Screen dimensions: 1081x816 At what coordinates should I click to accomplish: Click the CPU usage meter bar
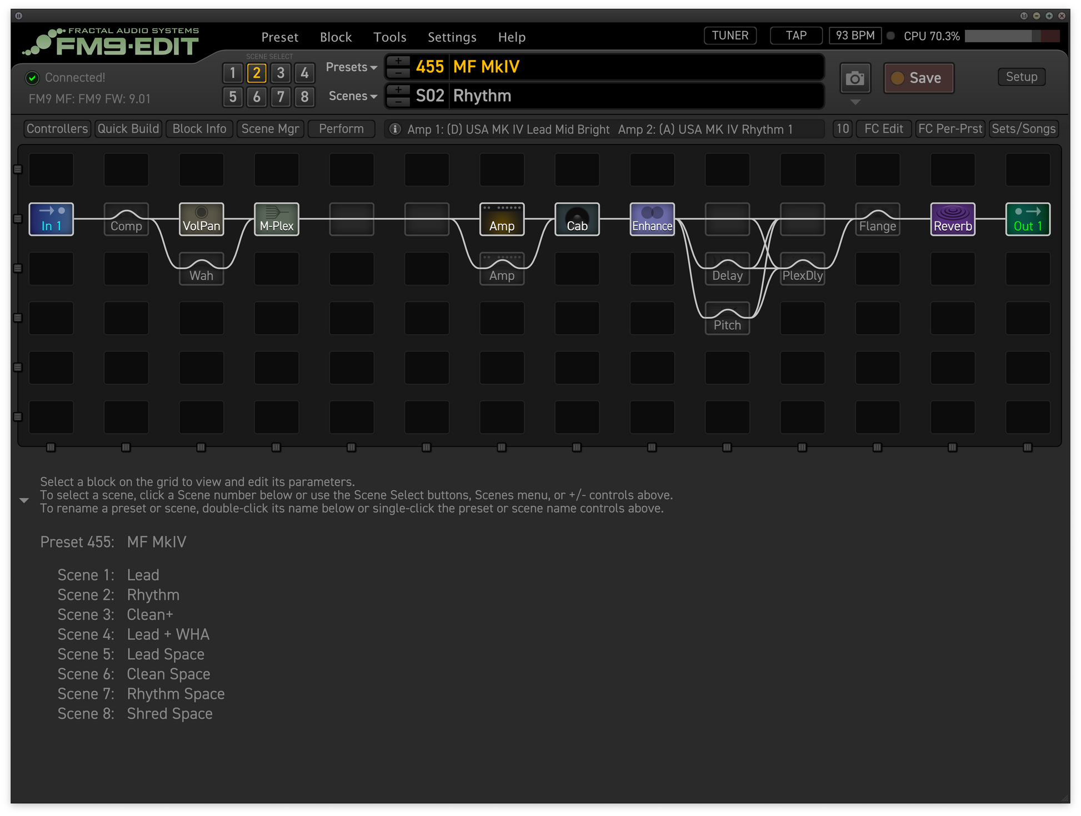[x=1012, y=36]
